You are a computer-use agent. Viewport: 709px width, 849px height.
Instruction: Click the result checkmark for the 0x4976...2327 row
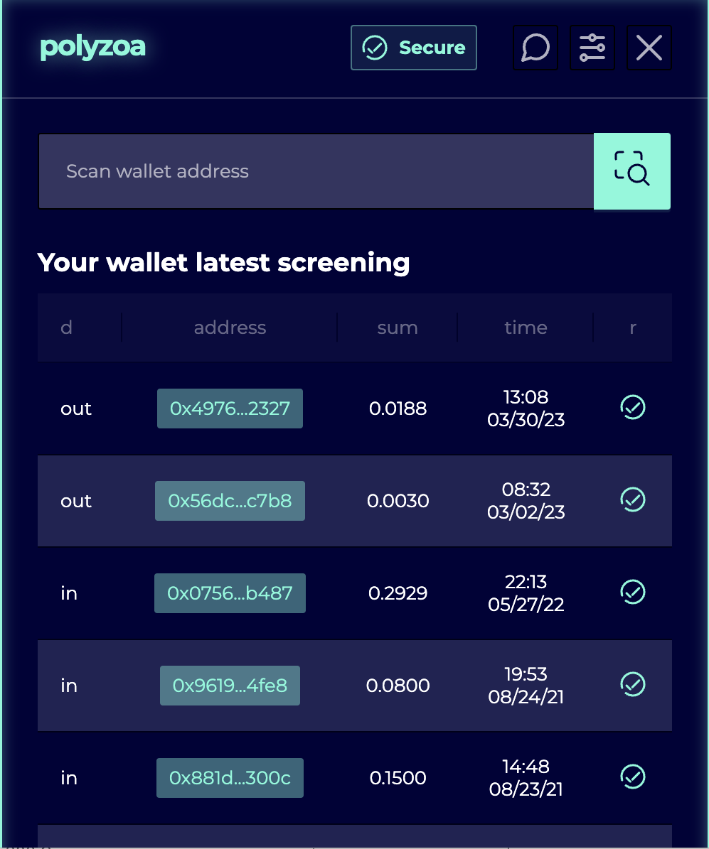pyautogui.click(x=633, y=408)
